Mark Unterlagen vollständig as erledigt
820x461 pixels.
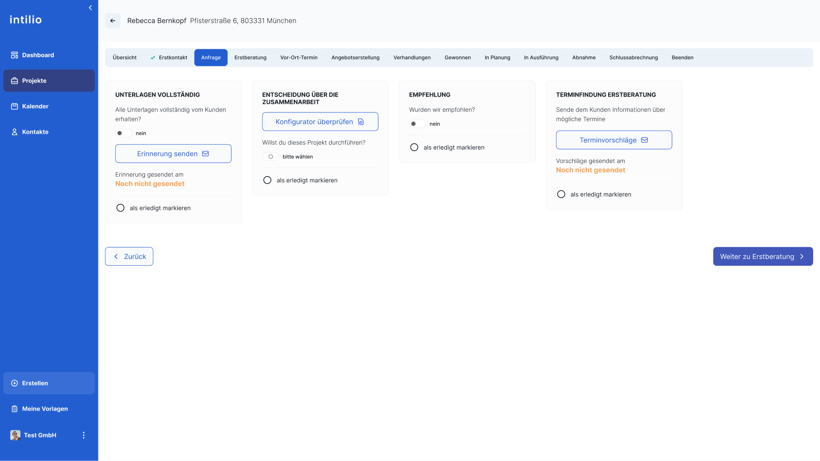coord(120,208)
